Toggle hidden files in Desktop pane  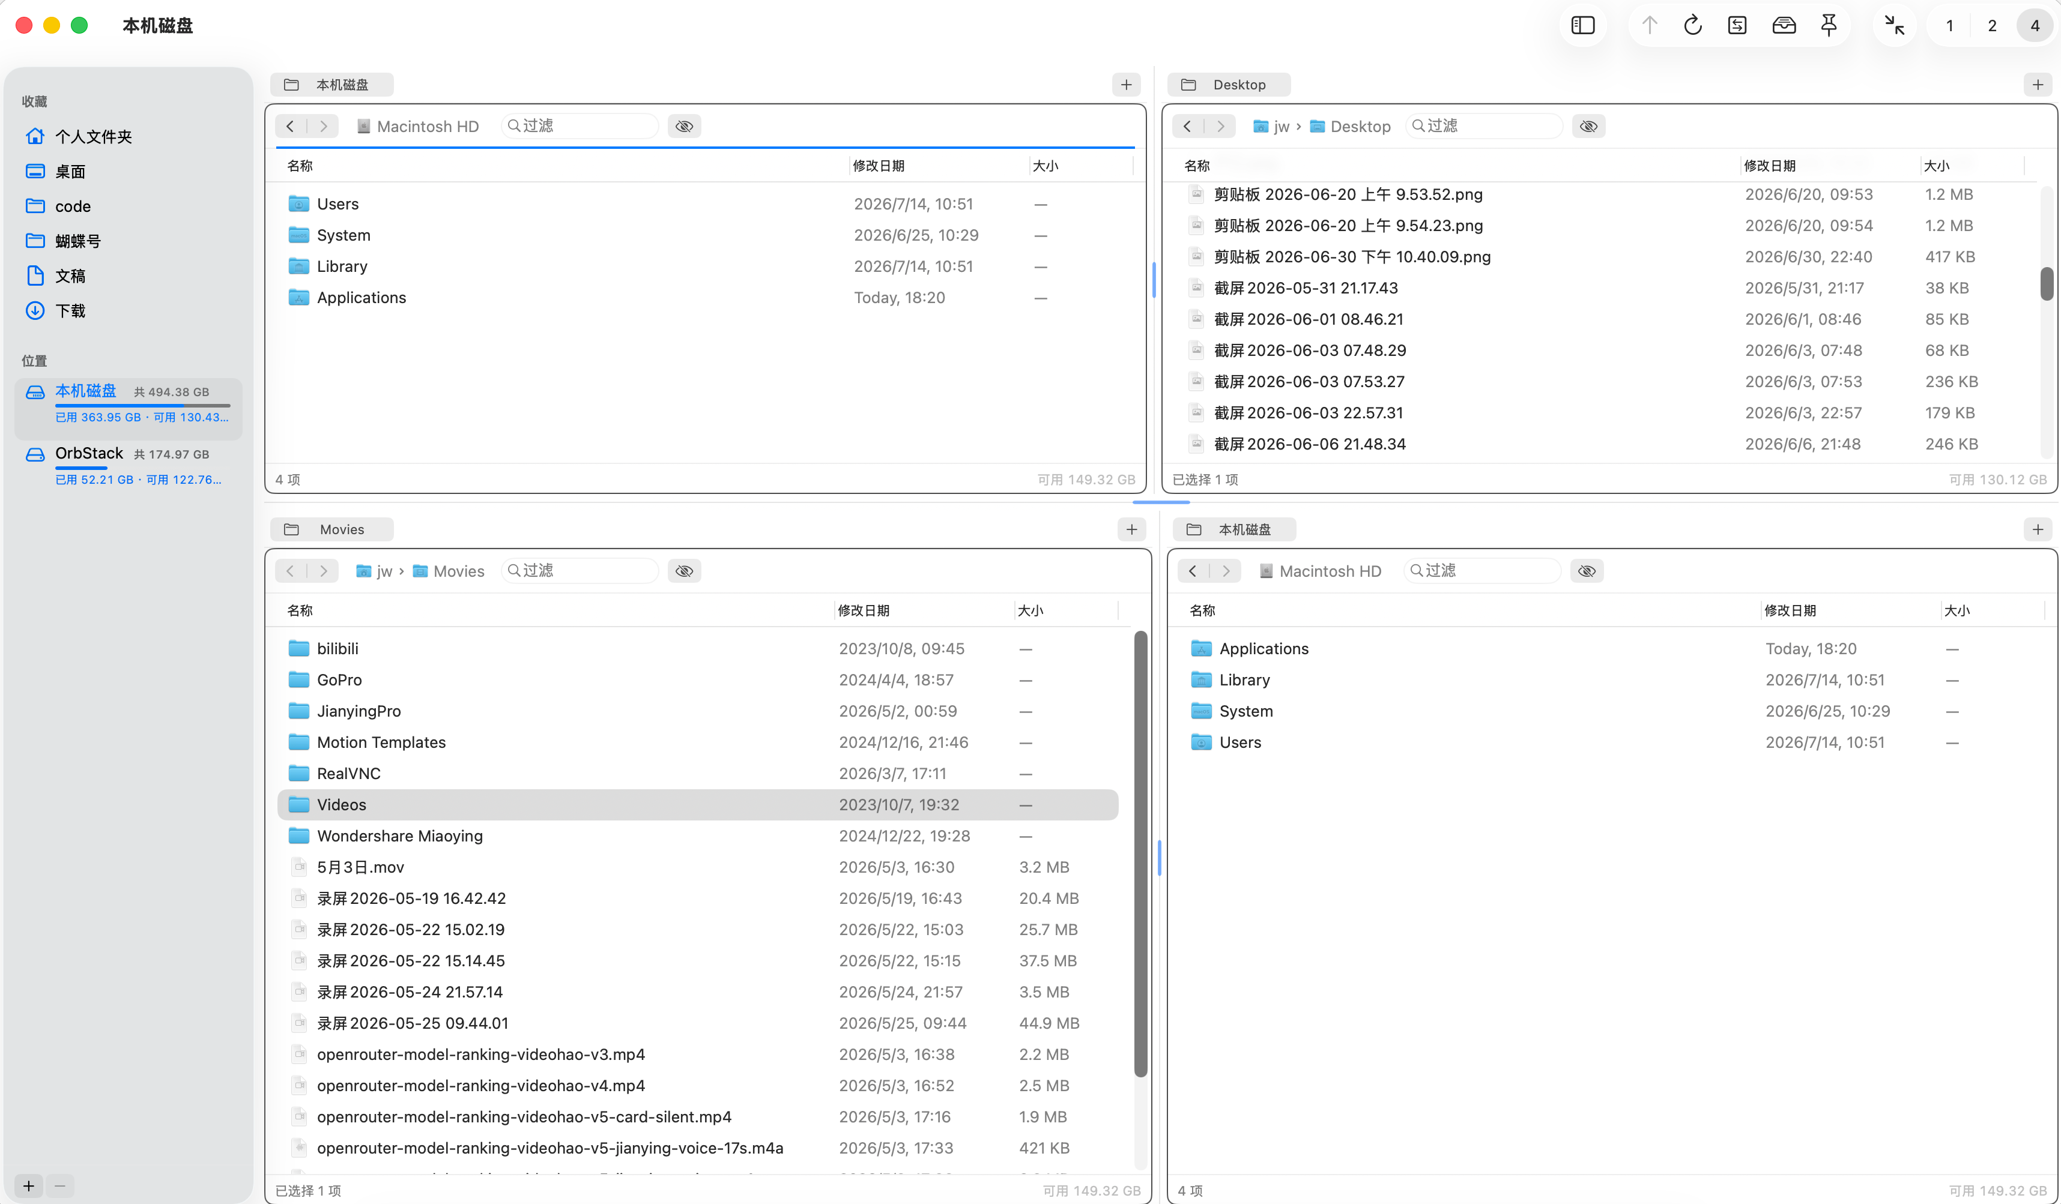click(x=1588, y=126)
